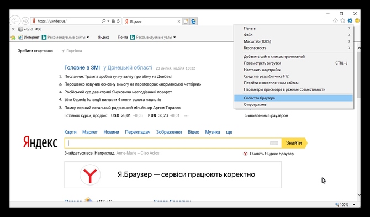Click the security lock icon in address bar
Screen dimensions: 370x217
pyautogui.click(x=113, y=21)
